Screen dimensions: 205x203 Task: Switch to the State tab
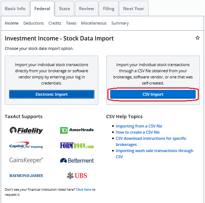coord(64,9)
